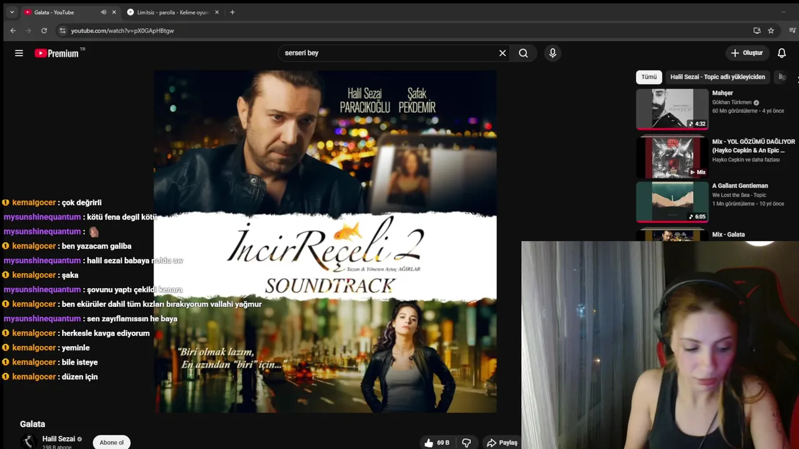
Task: Click the 'Gökhan Türkmen' channel name
Action: click(732, 102)
